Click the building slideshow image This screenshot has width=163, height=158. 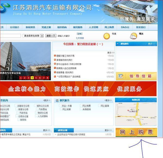(x=25, y=61)
